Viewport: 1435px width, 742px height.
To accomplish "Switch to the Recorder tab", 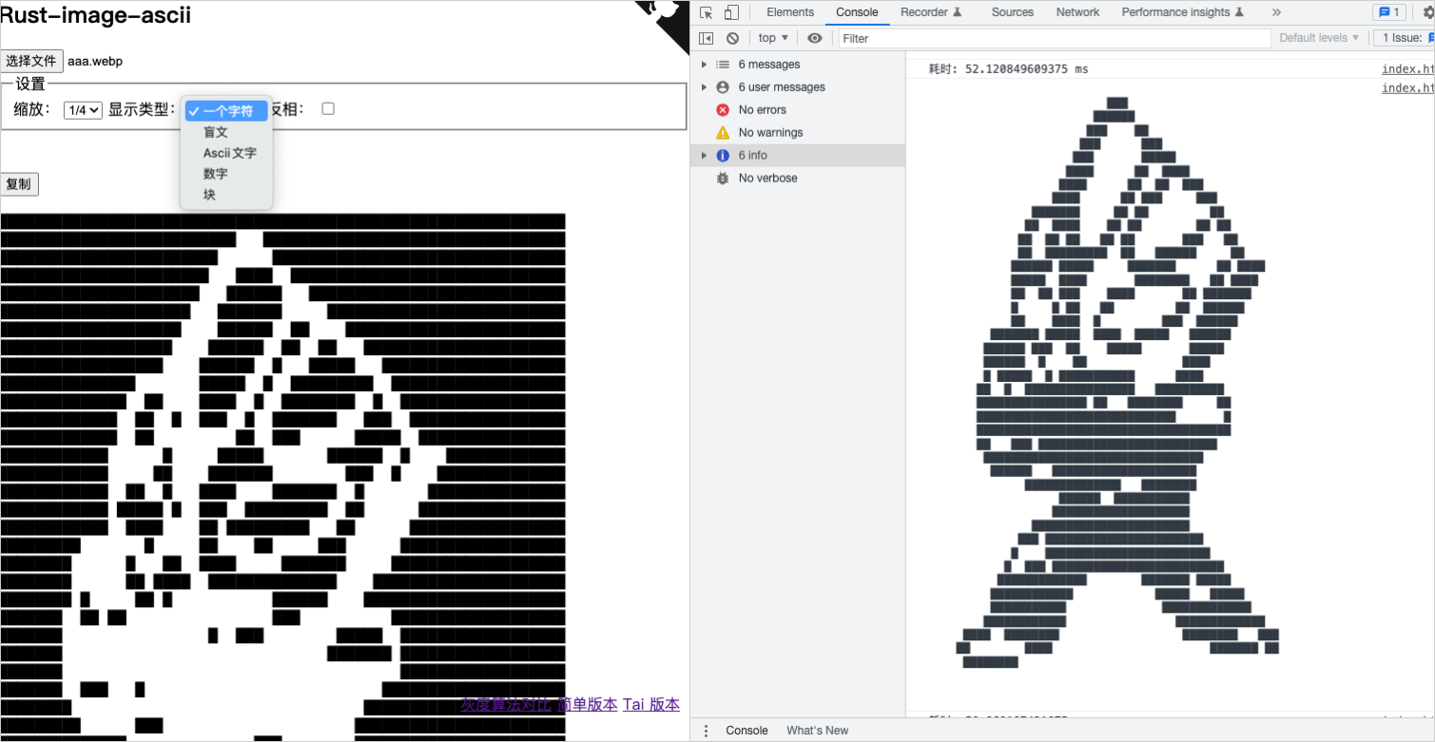I will click(931, 12).
